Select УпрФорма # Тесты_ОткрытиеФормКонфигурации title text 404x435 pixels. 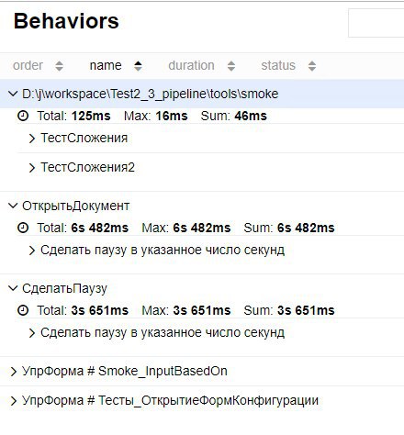pos(170,400)
